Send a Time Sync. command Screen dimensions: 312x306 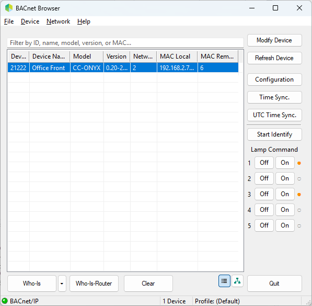click(x=274, y=97)
